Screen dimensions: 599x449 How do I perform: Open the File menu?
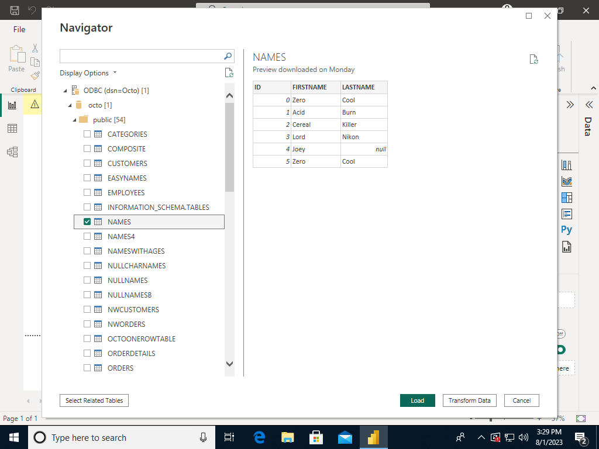[x=19, y=29]
